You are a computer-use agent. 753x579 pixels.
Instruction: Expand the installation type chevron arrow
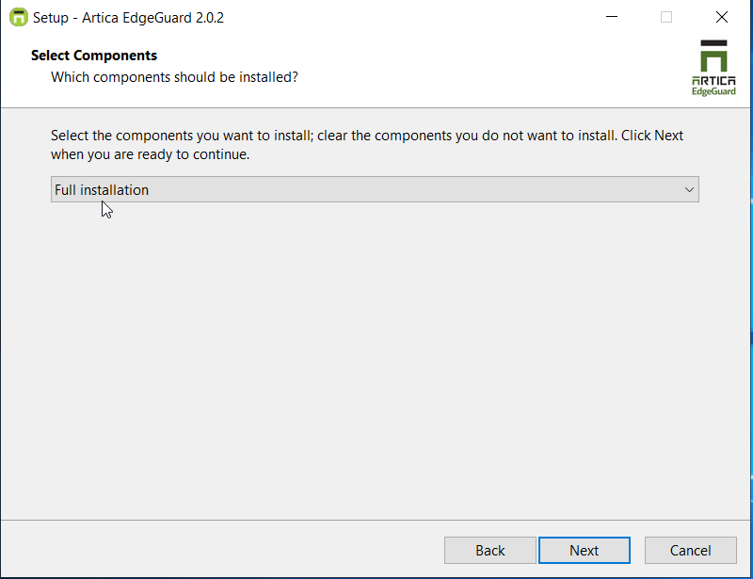tap(689, 190)
